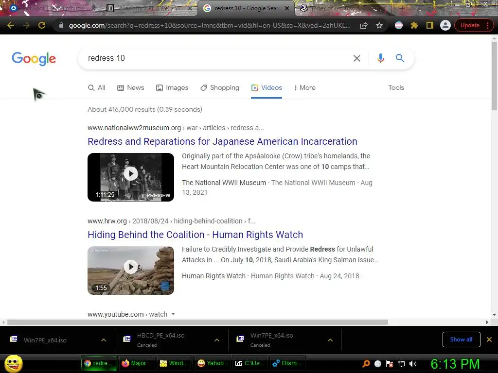The height and width of the screenshot is (373, 498).
Task: Switch to Shopping results tab
Action: tap(220, 87)
